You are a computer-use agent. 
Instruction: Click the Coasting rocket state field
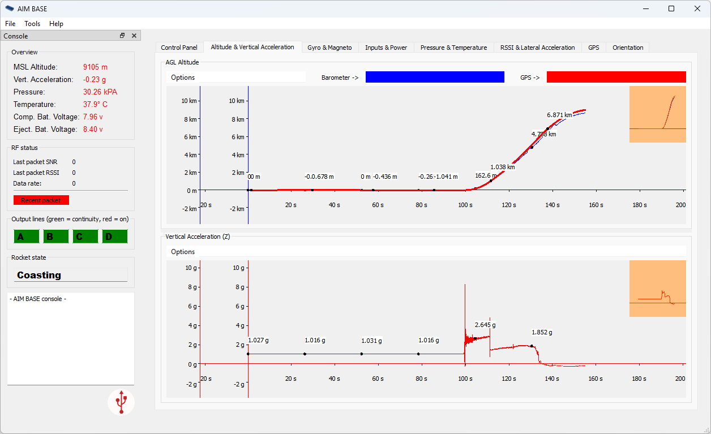point(71,275)
